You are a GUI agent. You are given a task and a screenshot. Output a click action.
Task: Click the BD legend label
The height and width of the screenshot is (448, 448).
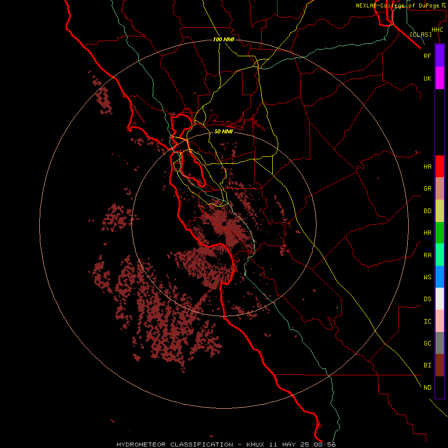[427, 211]
